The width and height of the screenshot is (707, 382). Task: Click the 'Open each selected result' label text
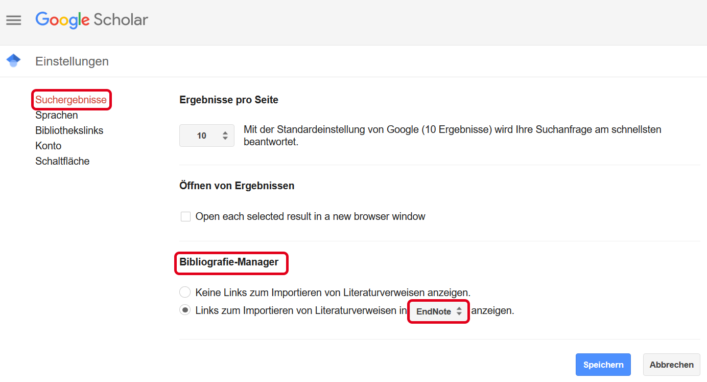pyautogui.click(x=311, y=216)
